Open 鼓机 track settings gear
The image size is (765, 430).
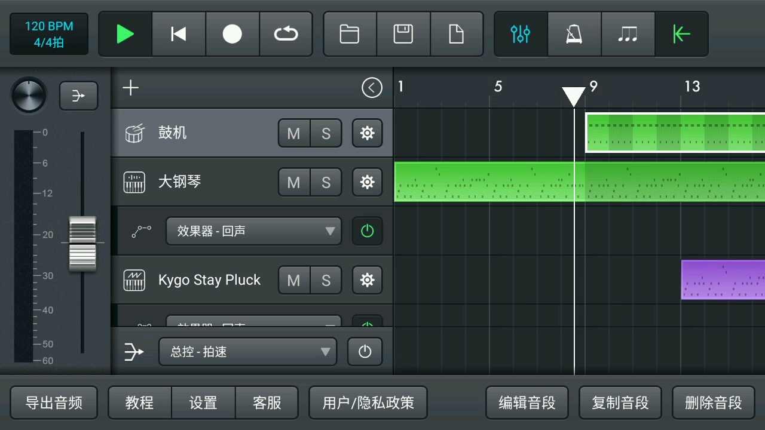point(367,133)
